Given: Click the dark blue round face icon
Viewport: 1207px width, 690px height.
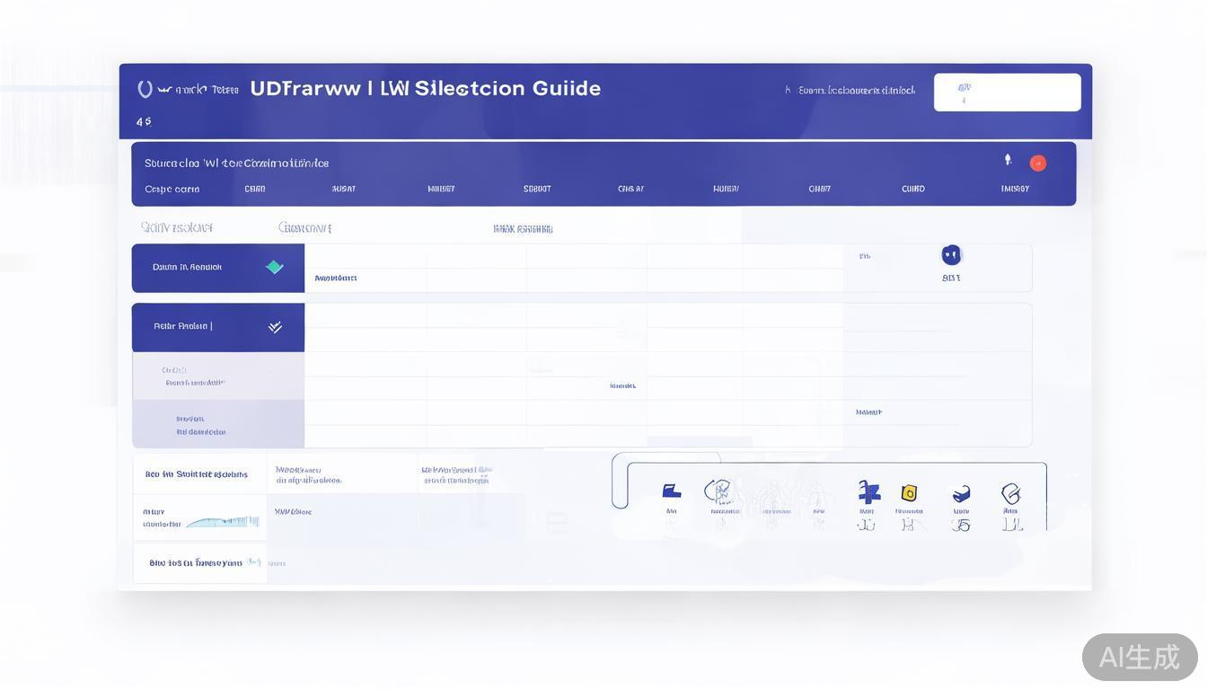Looking at the screenshot, I should coord(951,255).
